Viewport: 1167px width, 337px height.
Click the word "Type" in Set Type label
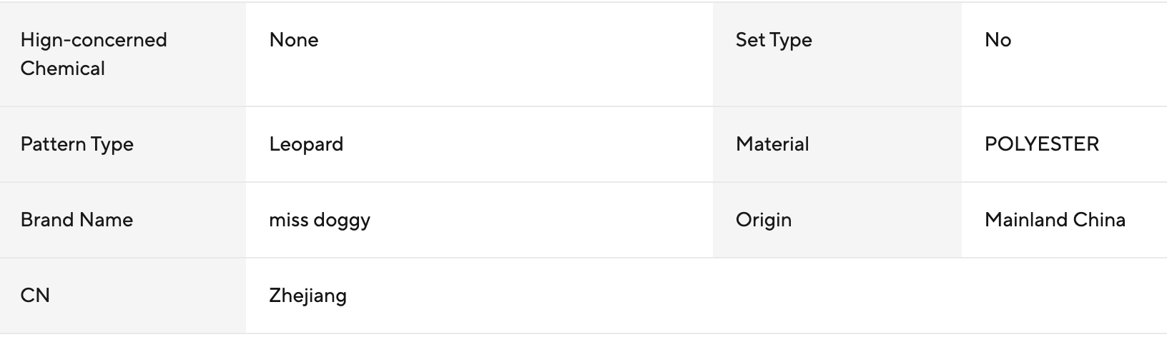[791, 40]
